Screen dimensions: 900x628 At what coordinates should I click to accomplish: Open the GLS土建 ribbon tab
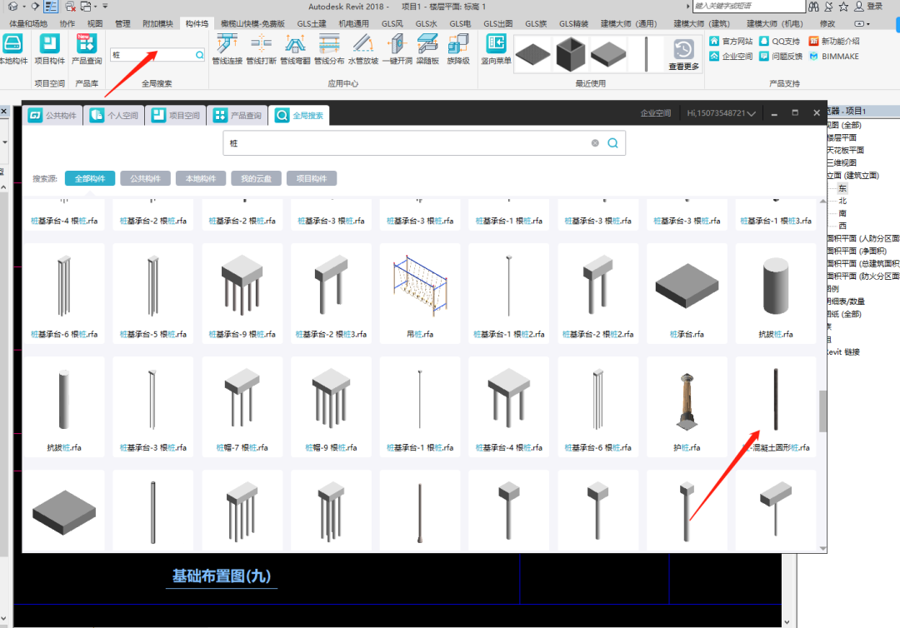point(312,23)
